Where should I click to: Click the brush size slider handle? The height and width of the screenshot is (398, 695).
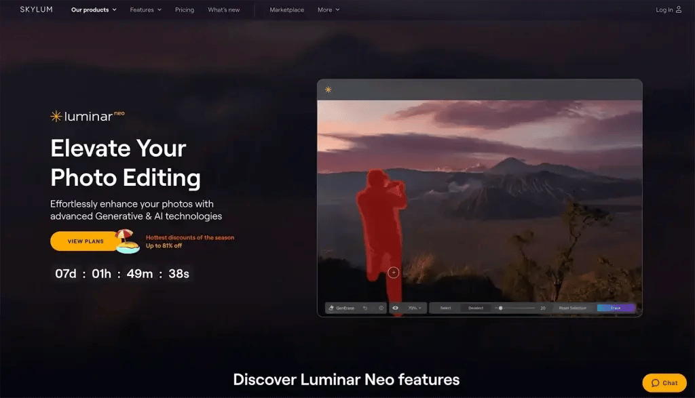coord(500,308)
